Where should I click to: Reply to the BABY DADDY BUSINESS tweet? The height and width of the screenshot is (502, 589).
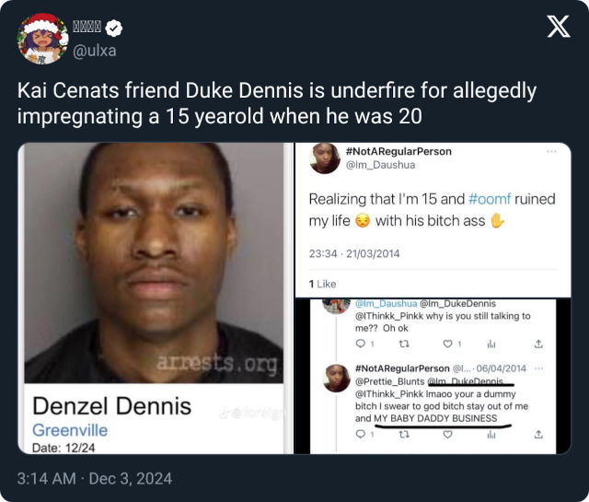[x=361, y=435]
